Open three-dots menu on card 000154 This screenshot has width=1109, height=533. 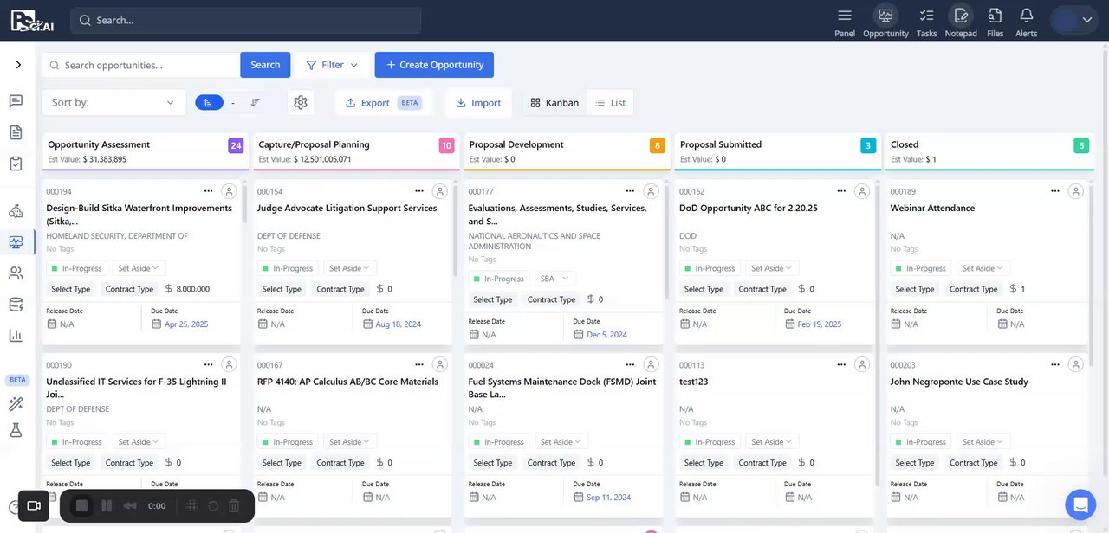click(419, 191)
